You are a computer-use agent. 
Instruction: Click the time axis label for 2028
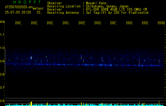(129, 23)
